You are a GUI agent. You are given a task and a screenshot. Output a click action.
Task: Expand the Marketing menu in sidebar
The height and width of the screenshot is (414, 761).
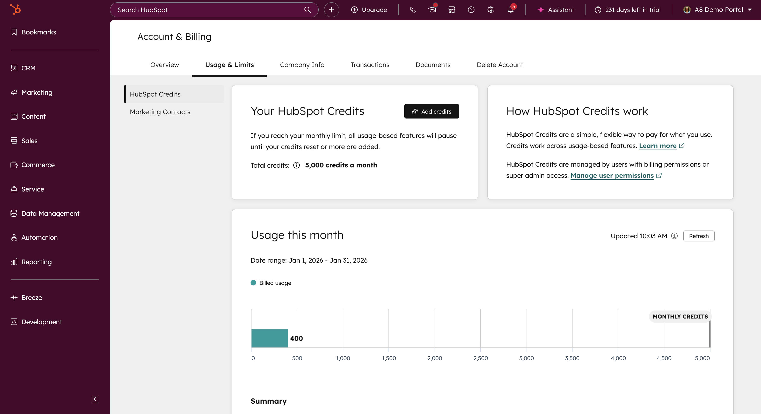pos(37,92)
